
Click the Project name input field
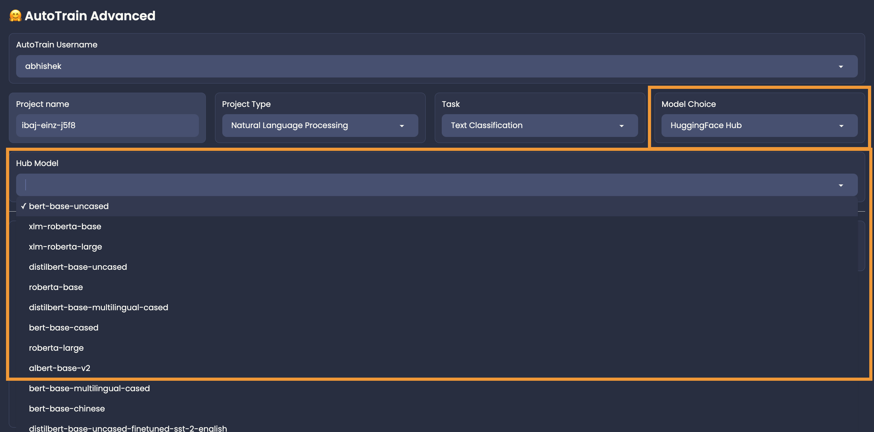107,126
